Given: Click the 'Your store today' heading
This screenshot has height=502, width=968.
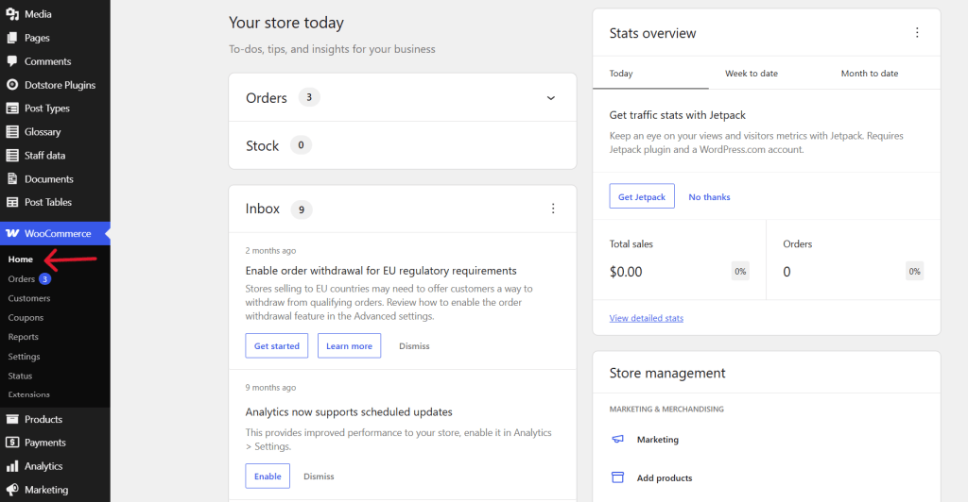Looking at the screenshot, I should pyautogui.click(x=285, y=23).
